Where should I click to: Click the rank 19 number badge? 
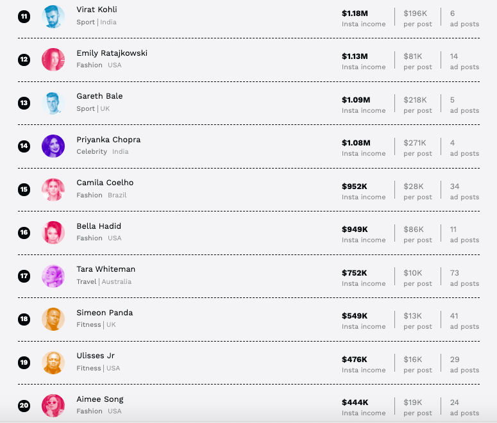click(24, 363)
